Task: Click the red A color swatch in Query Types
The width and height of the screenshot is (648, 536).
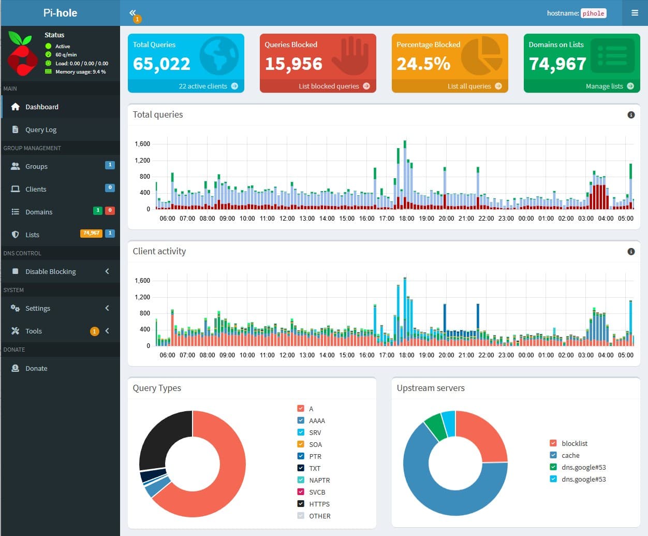Action: 300,408
